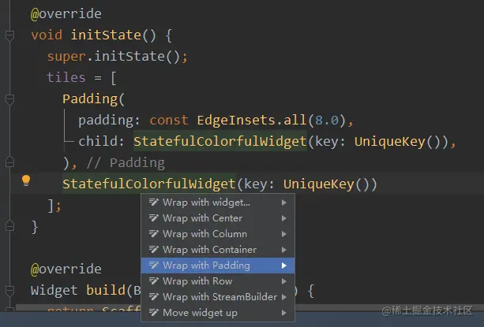Click edit icon beside Wrap with widget...
The height and width of the screenshot is (327, 484).
pyautogui.click(x=154, y=203)
